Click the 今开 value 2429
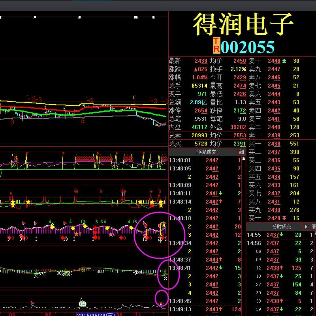Image resolution: width=316 pixels, height=316 pixels. (x=239, y=77)
